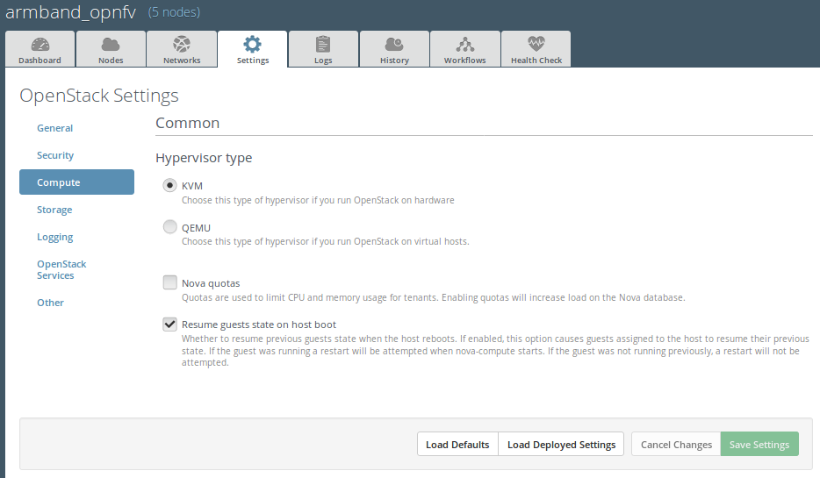Click the Load Defaults button
The image size is (820, 478).
click(x=457, y=444)
